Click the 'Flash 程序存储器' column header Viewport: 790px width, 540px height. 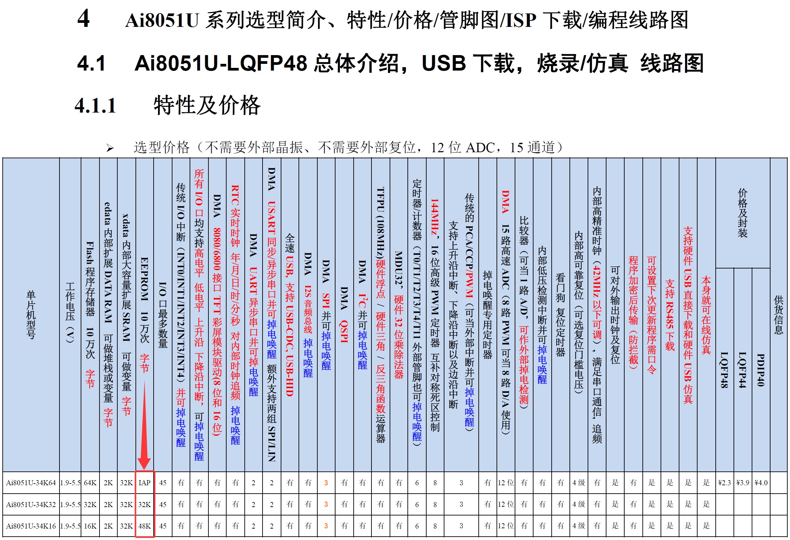(x=90, y=315)
